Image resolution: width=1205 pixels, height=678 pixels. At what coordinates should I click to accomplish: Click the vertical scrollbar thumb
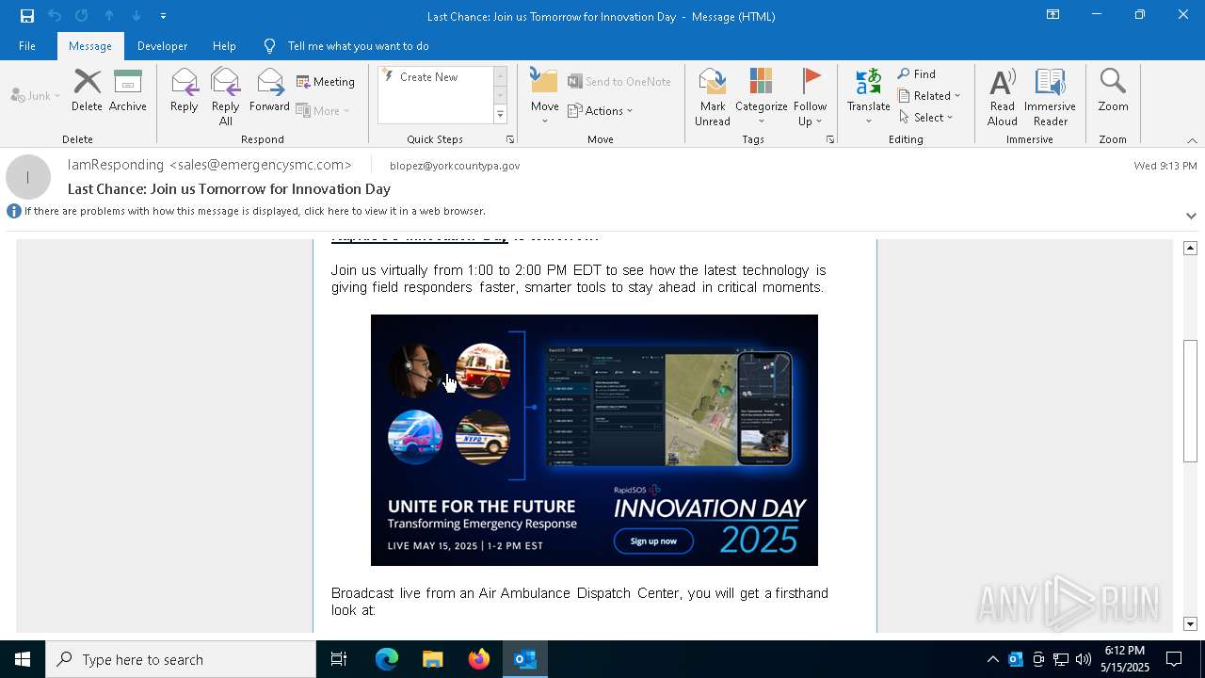click(x=1190, y=400)
